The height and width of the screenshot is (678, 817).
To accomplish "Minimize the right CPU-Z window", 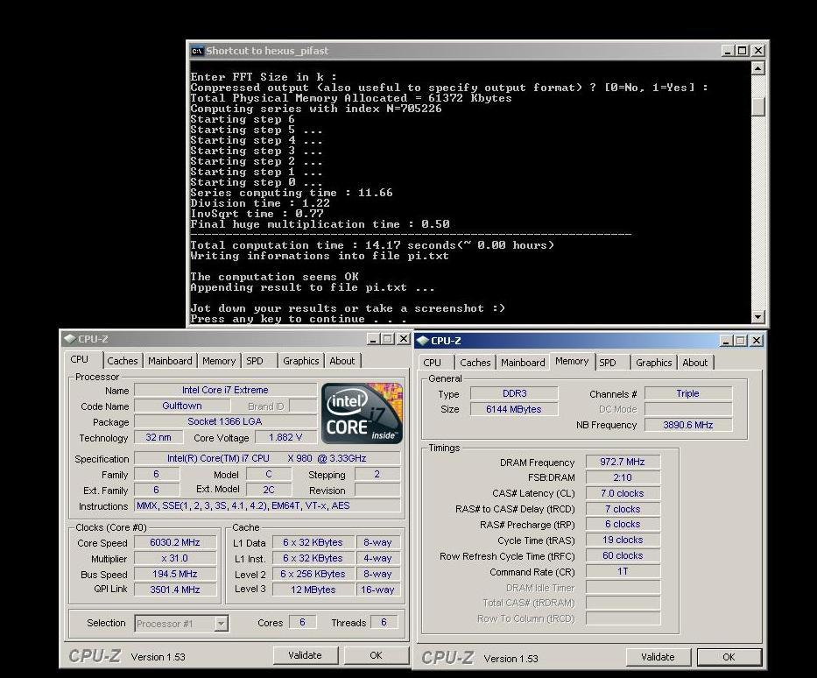I will (726, 340).
